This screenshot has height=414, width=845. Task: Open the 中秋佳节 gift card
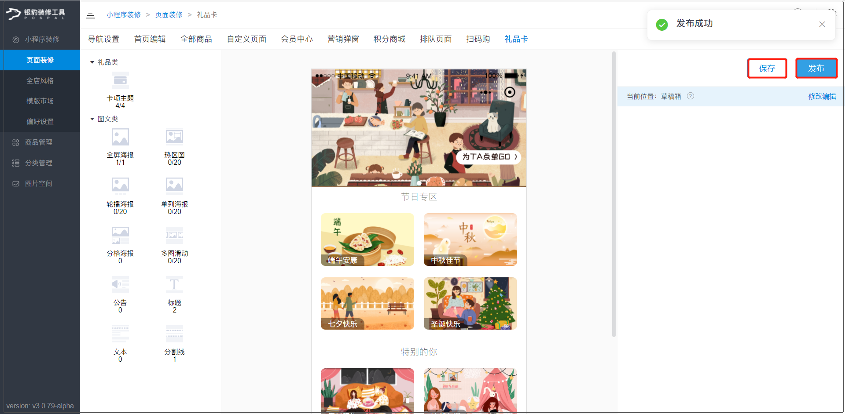(470, 240)
